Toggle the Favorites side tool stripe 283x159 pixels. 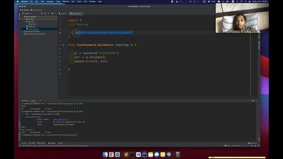point(19,136)
